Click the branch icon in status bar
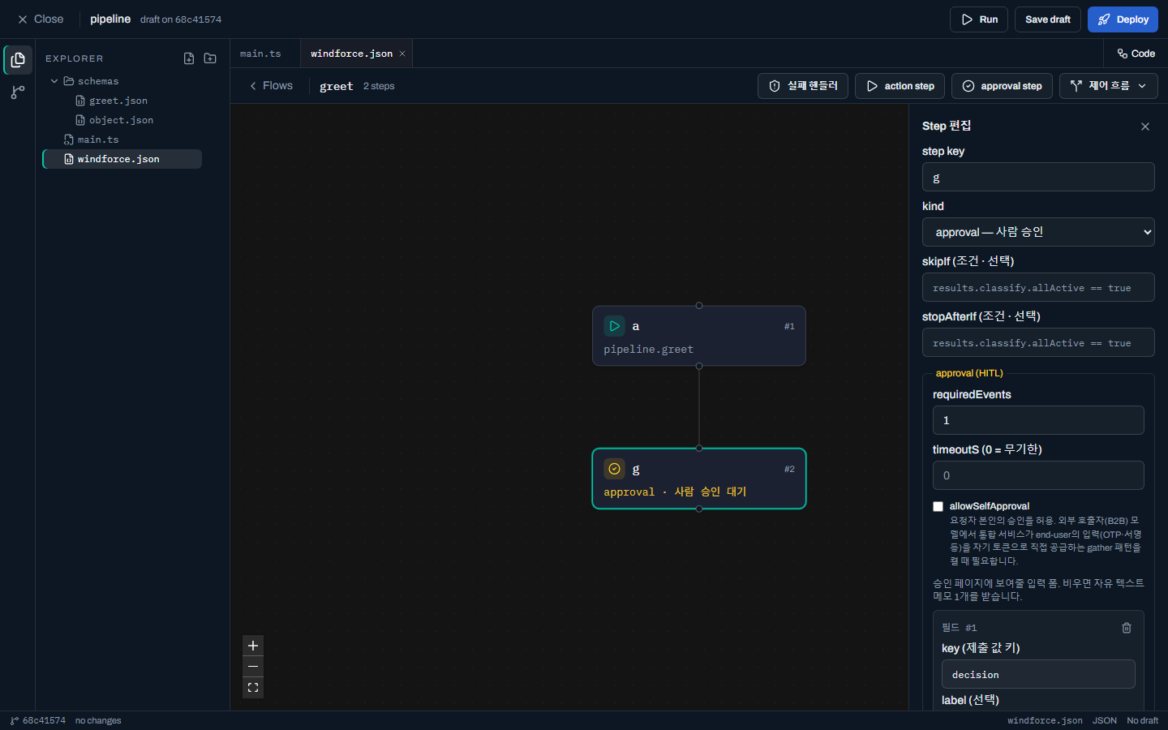This screenshot has width=1168, height=730. click(x=15, y=720)
